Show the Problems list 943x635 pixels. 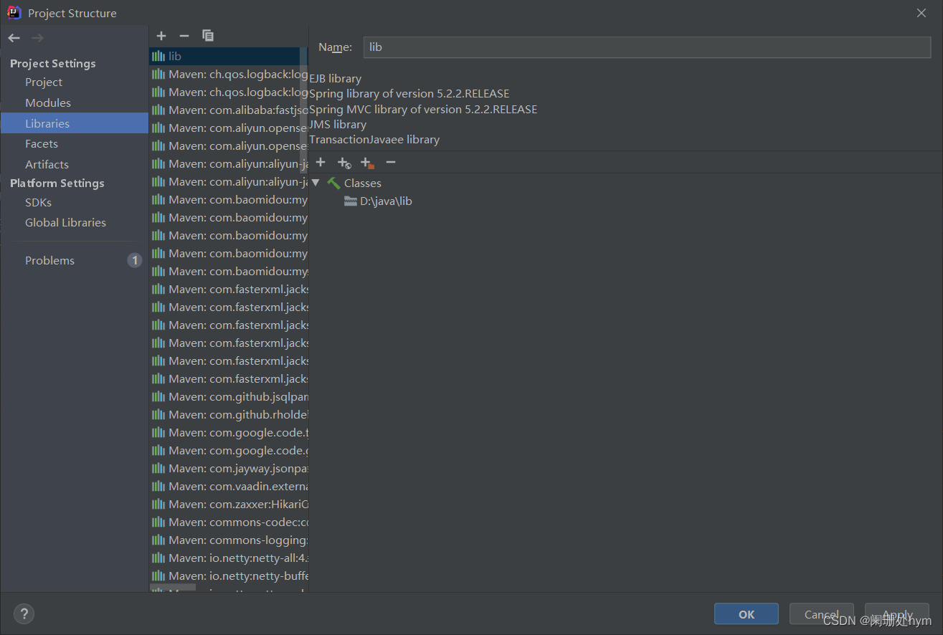pyautogui.click(x=49, y=261)
